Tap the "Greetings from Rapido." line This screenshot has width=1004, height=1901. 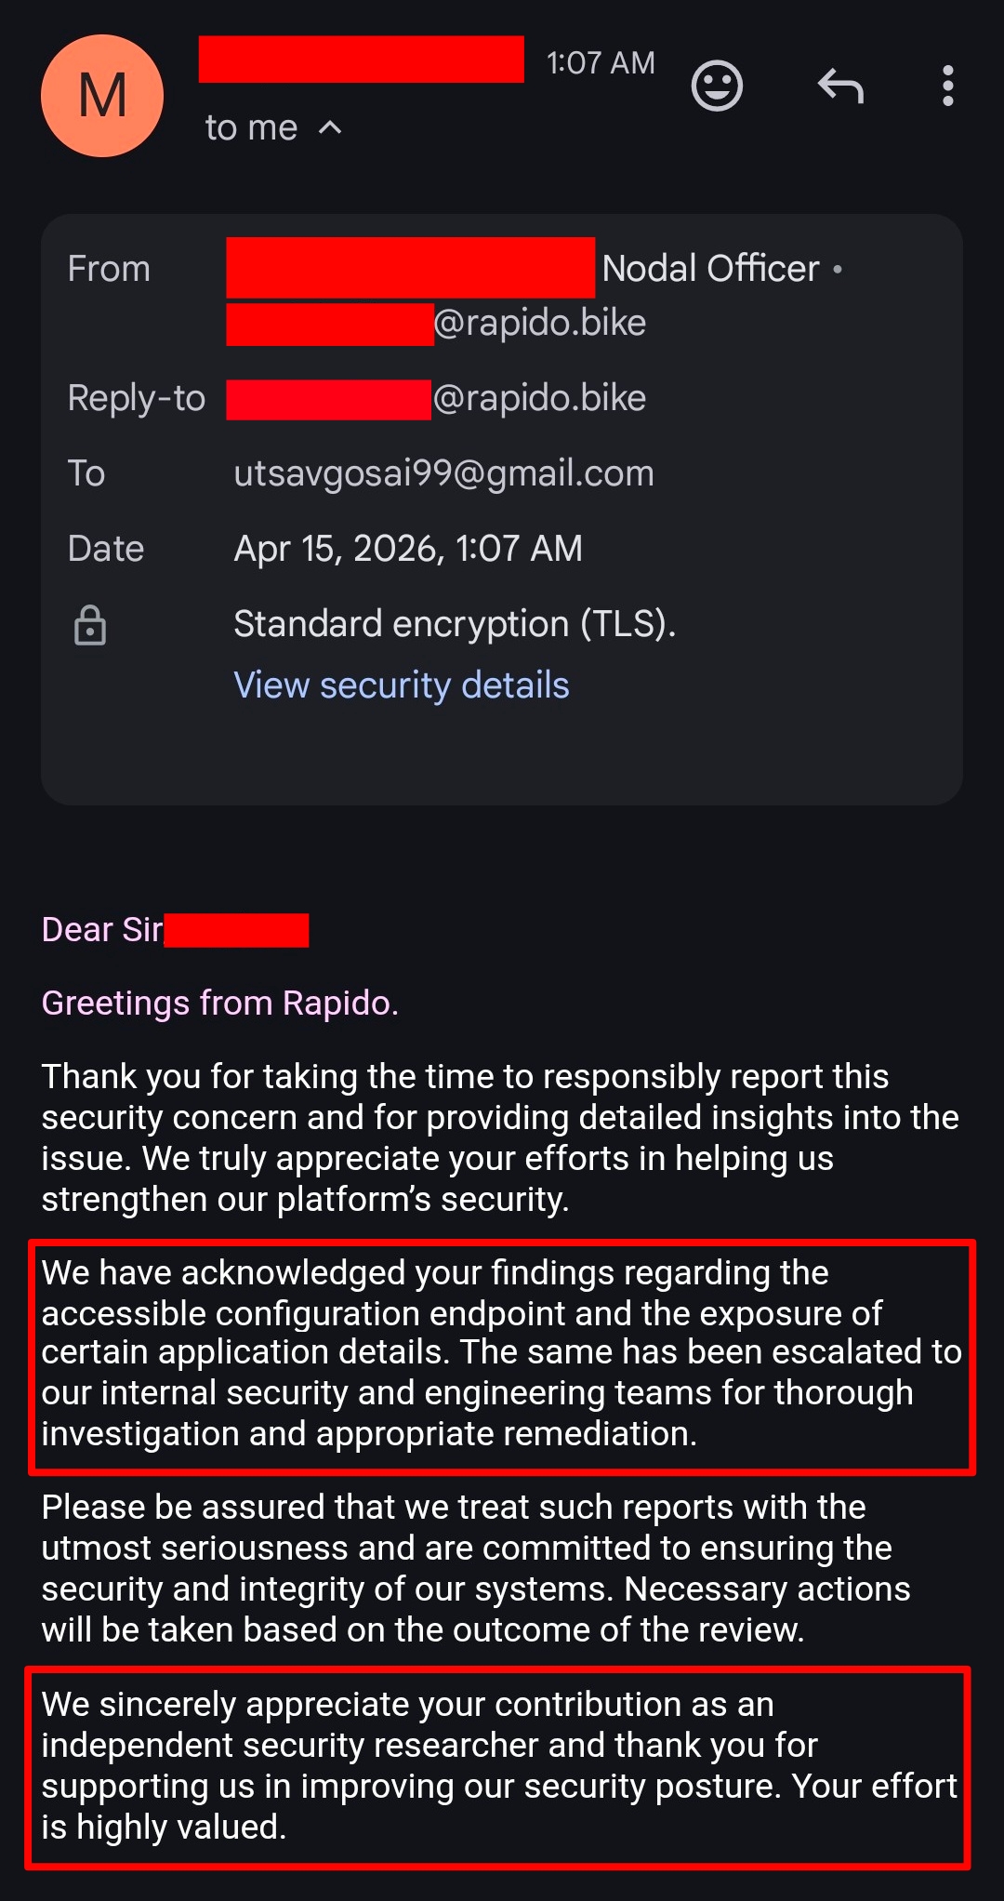click(x=220, y=1004)
